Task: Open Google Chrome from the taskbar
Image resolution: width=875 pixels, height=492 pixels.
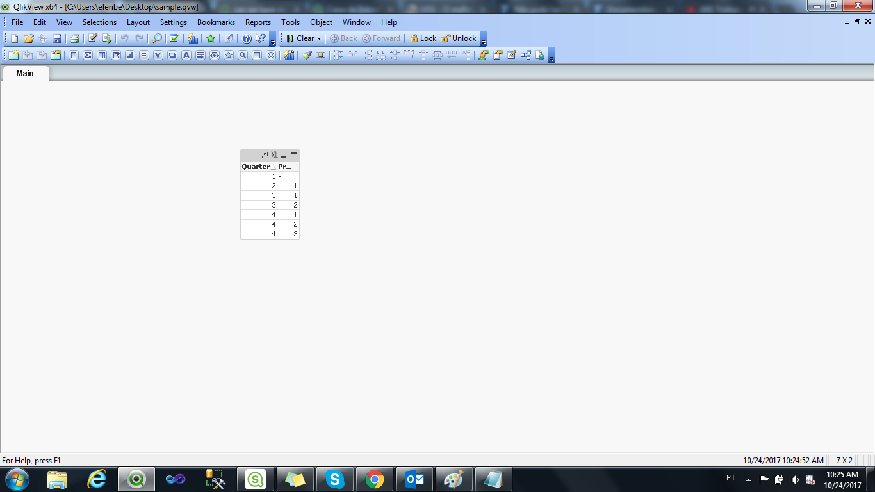Action: point(375,479)
